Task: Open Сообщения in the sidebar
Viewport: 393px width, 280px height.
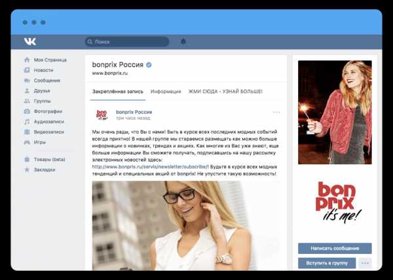Action: (x=47, y=80)
